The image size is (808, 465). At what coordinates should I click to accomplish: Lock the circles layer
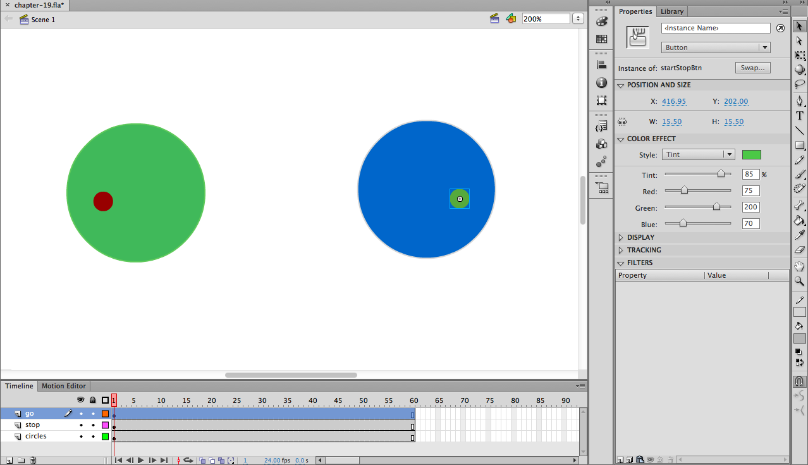pos(93,437)
